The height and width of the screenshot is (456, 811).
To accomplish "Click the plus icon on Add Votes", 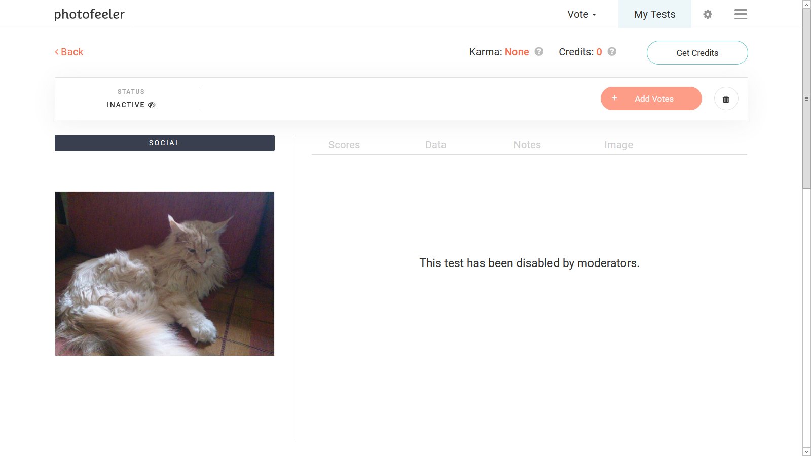I will coord(614,98).
